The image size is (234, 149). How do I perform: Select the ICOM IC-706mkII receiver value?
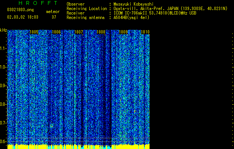[x=155, y=13]
